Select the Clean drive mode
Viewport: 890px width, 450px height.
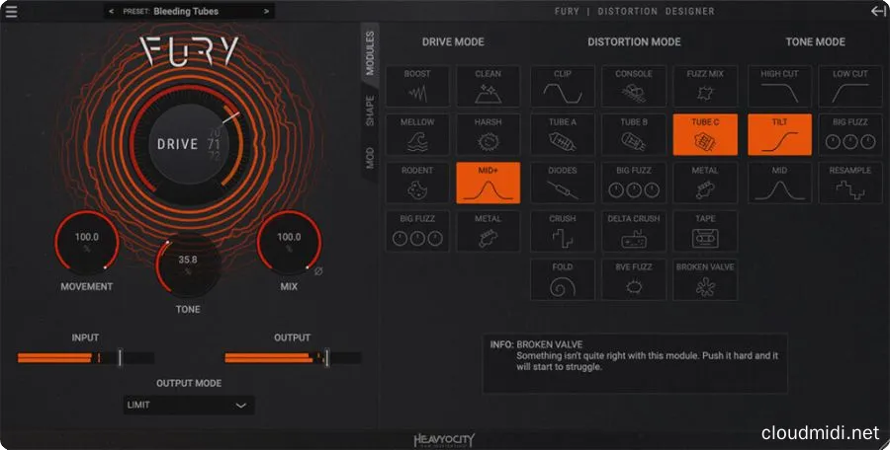[x=489, y=86]
